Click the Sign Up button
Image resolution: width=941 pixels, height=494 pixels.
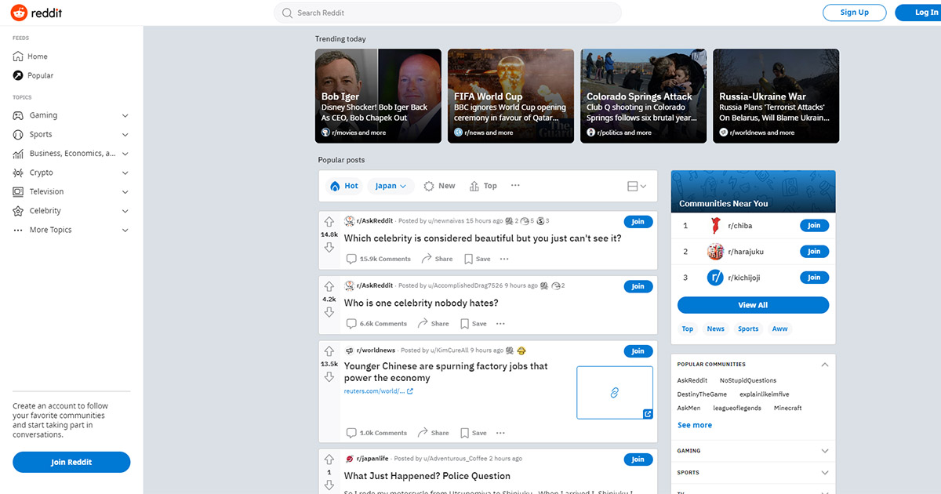coord(854,13)
